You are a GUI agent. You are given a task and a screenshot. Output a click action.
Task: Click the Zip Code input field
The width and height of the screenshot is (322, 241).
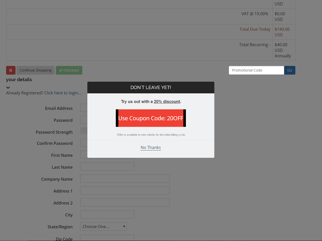click(107, 238)
